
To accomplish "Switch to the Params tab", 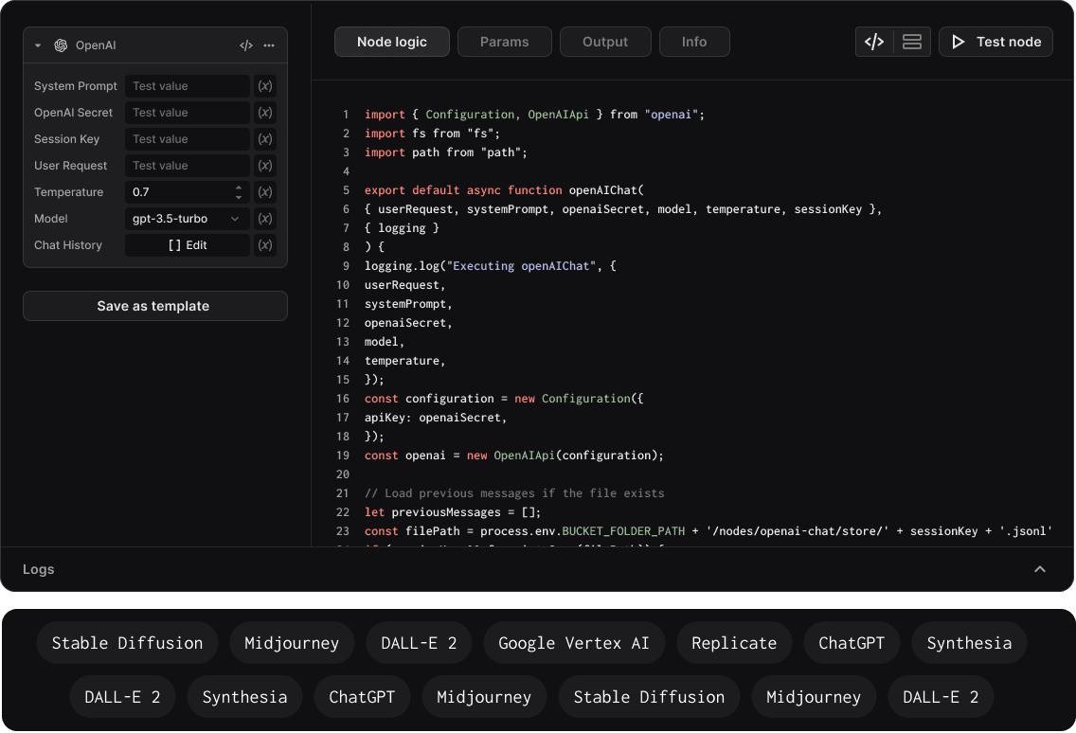I will click(504, 41).
